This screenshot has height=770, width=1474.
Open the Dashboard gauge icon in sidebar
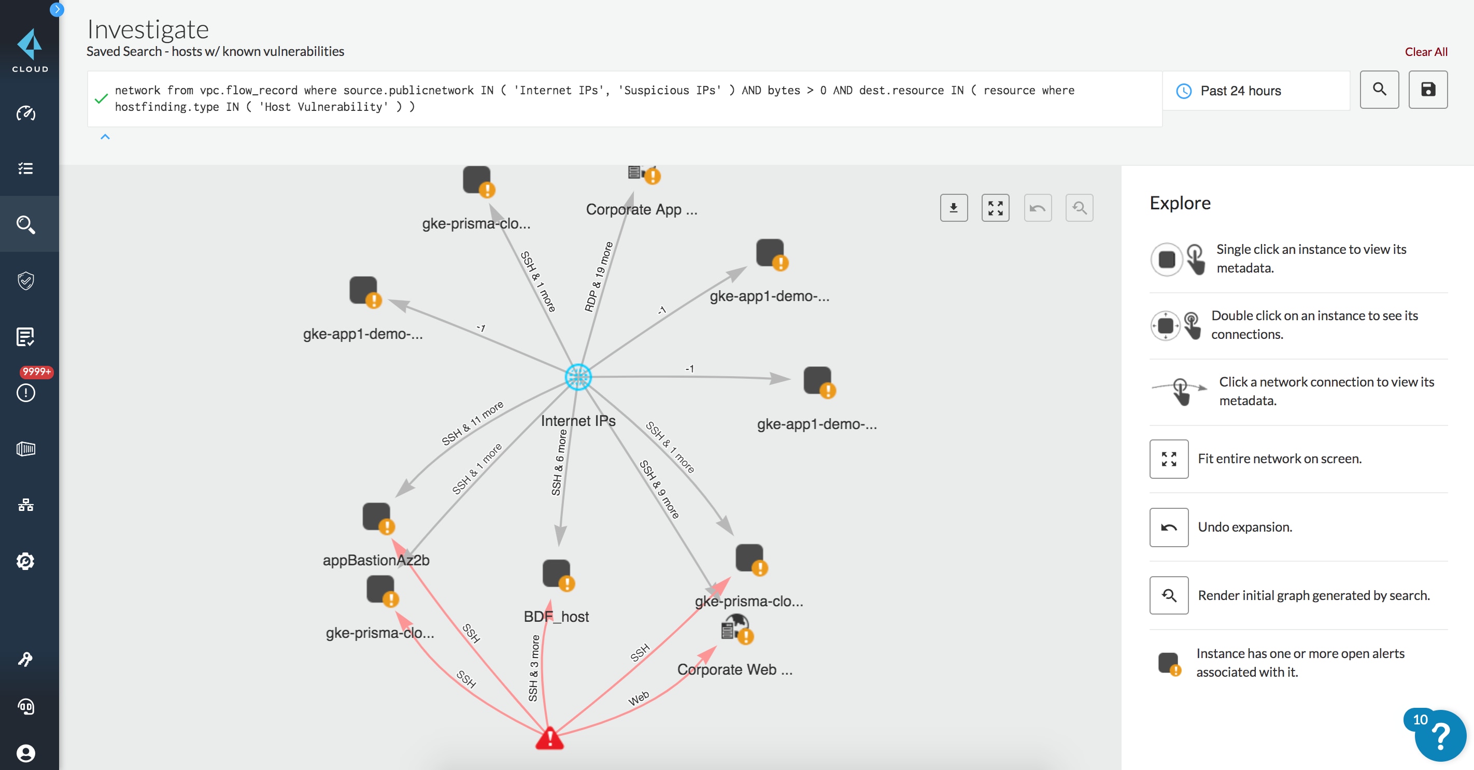pyautogui.click(x=26, y=113)
